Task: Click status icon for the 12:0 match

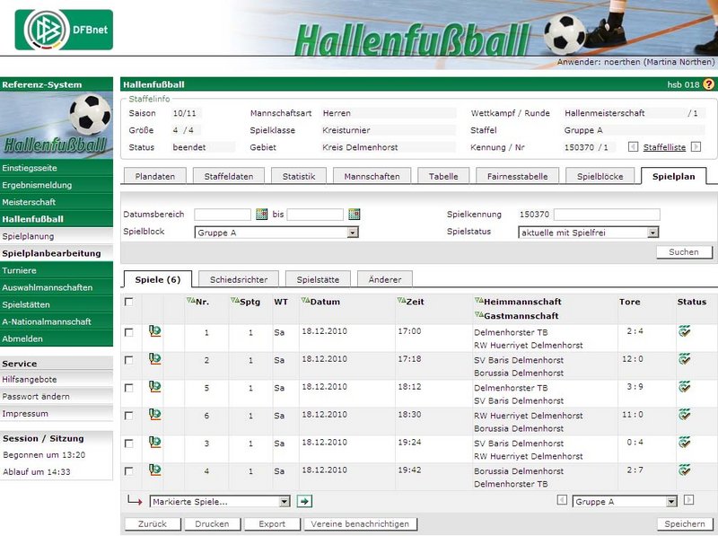Action: (685, 359)
